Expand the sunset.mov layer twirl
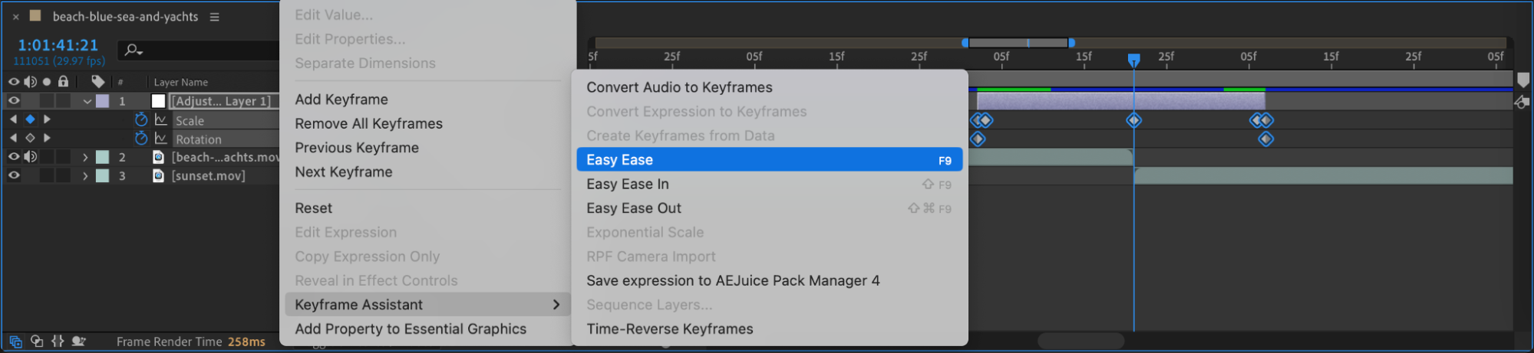The width and height of the screenshot is (1534, 353). click(85, 175)
